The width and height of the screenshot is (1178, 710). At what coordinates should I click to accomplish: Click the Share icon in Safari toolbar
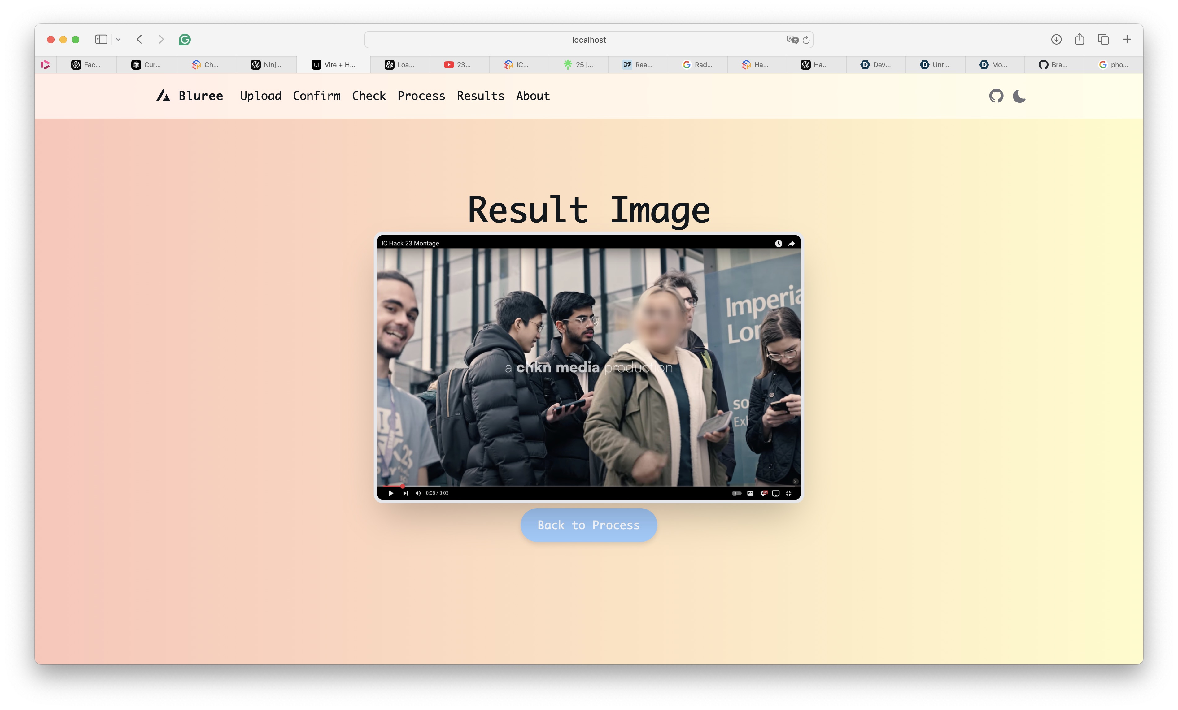click(1080, 40)
